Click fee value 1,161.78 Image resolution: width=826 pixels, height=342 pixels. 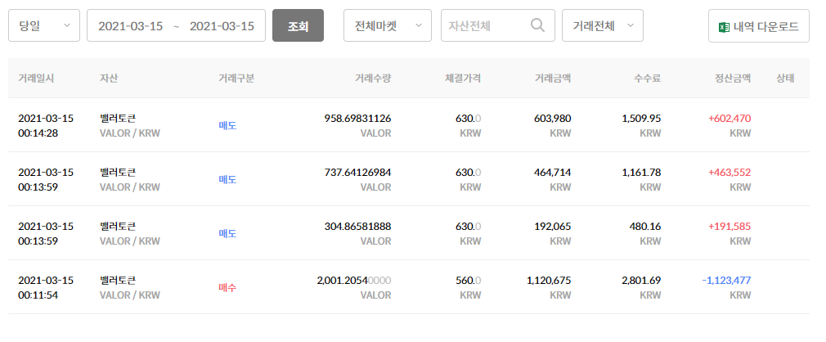point(642,172)
